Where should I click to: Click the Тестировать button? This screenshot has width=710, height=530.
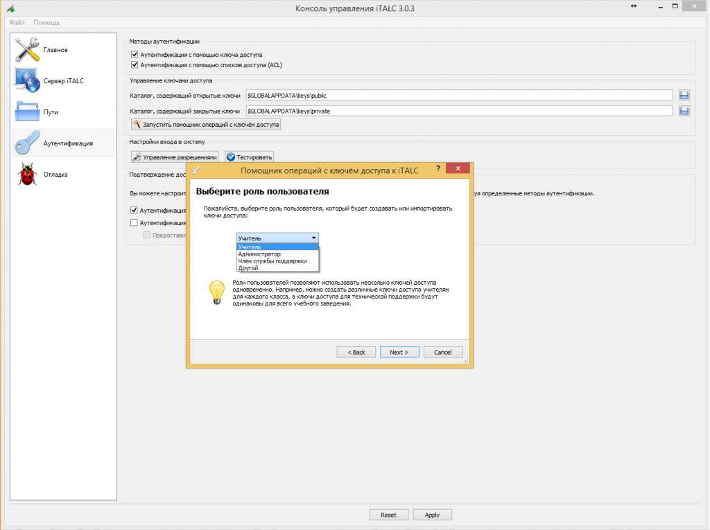coord(250,157)
